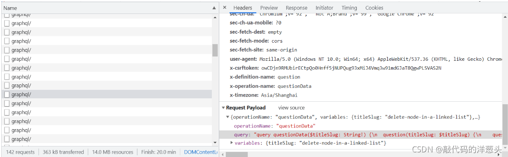508x157 pixels.
Task: Click the view source link
Action: [x=291, y=108]
